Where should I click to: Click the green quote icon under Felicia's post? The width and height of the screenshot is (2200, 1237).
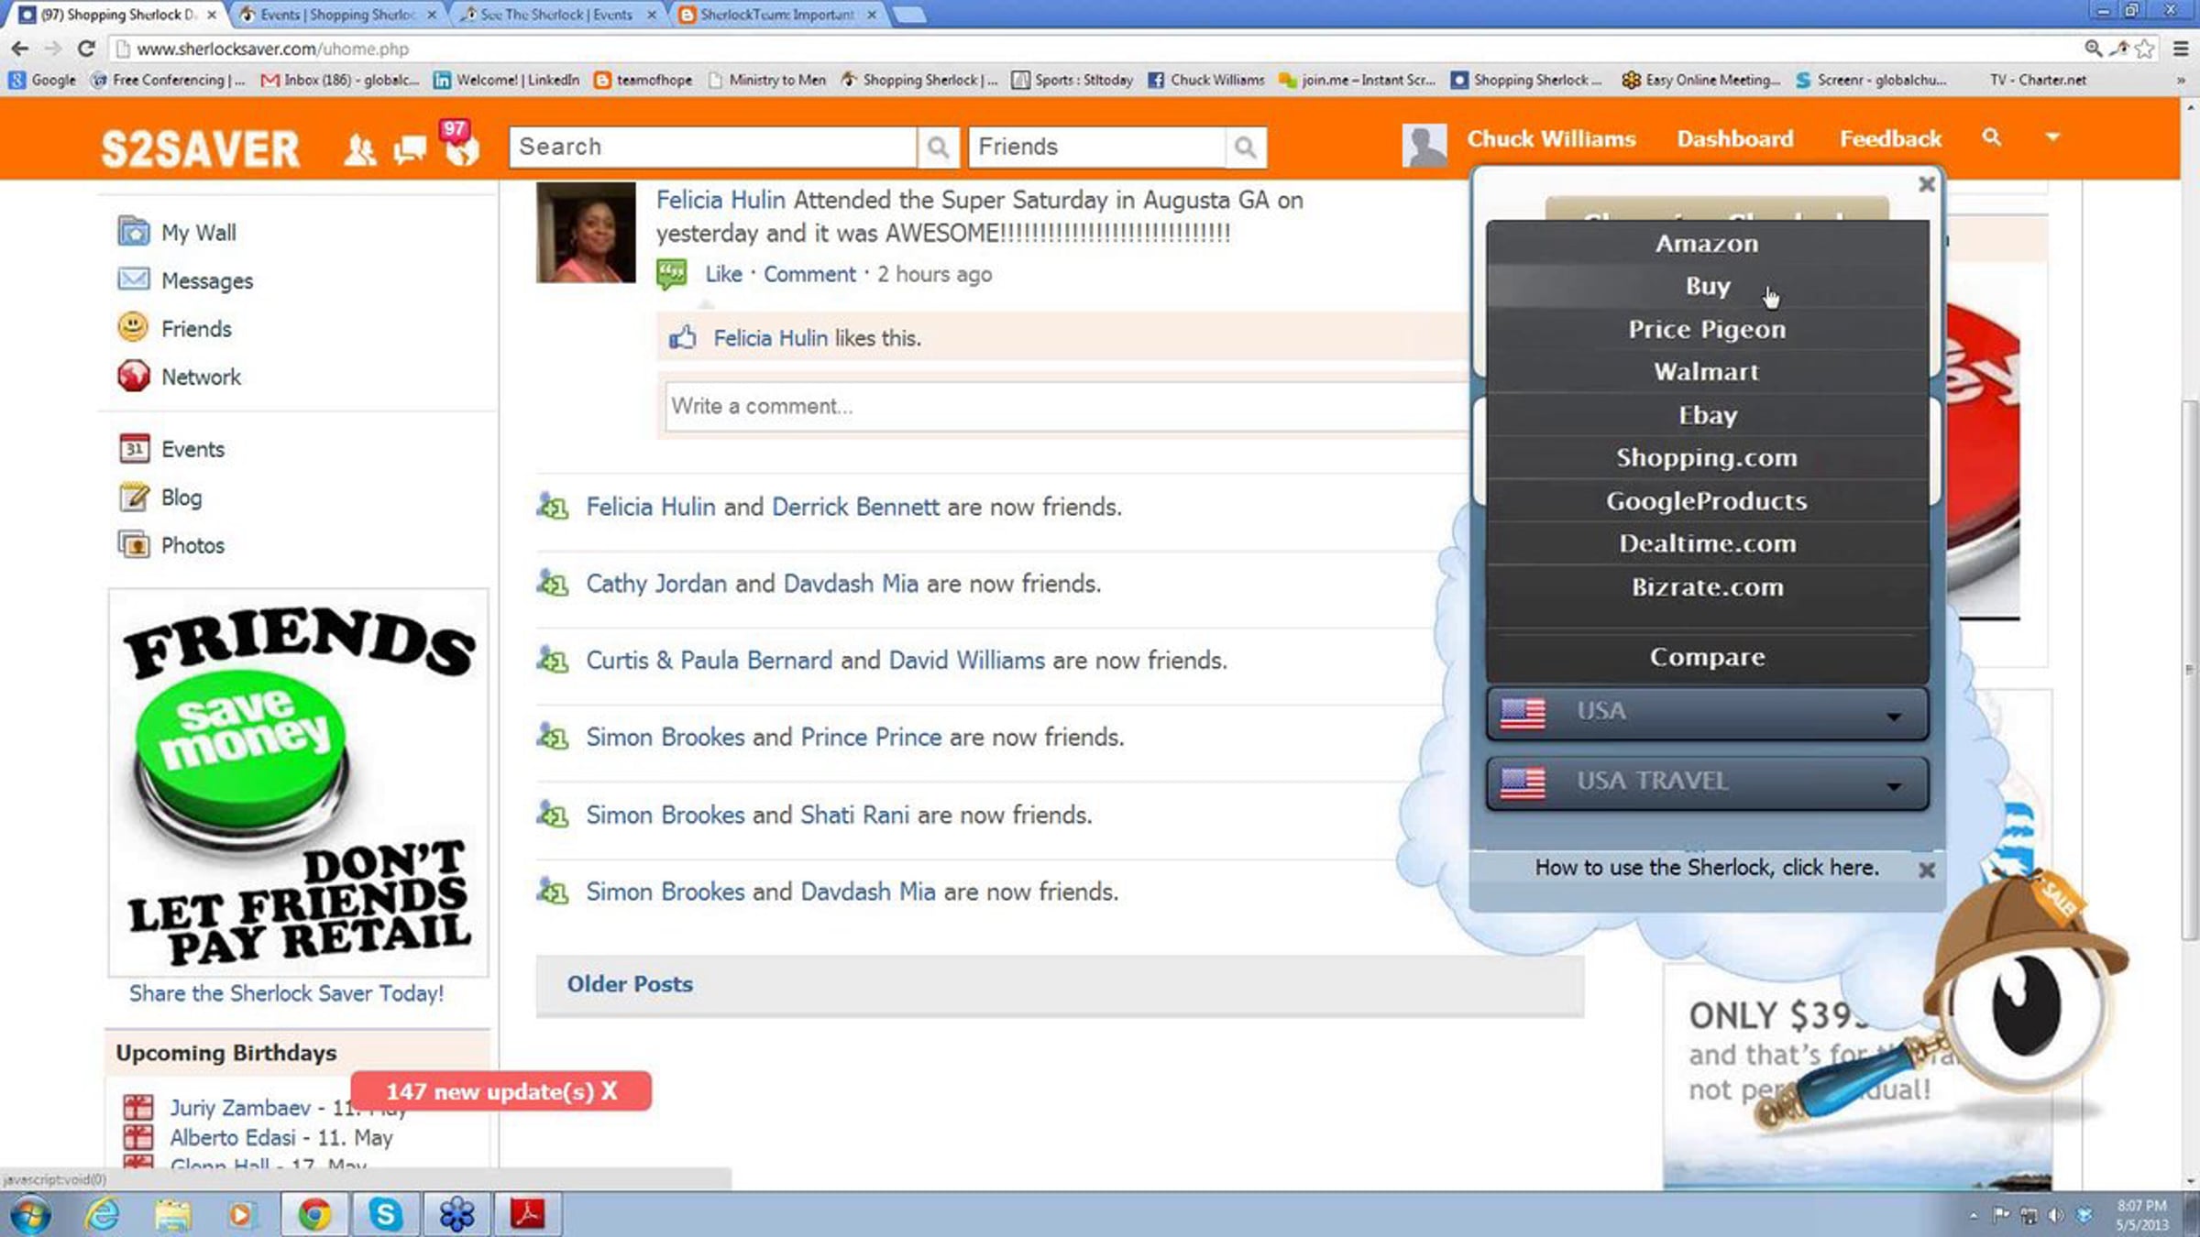(x=671, y=274)
